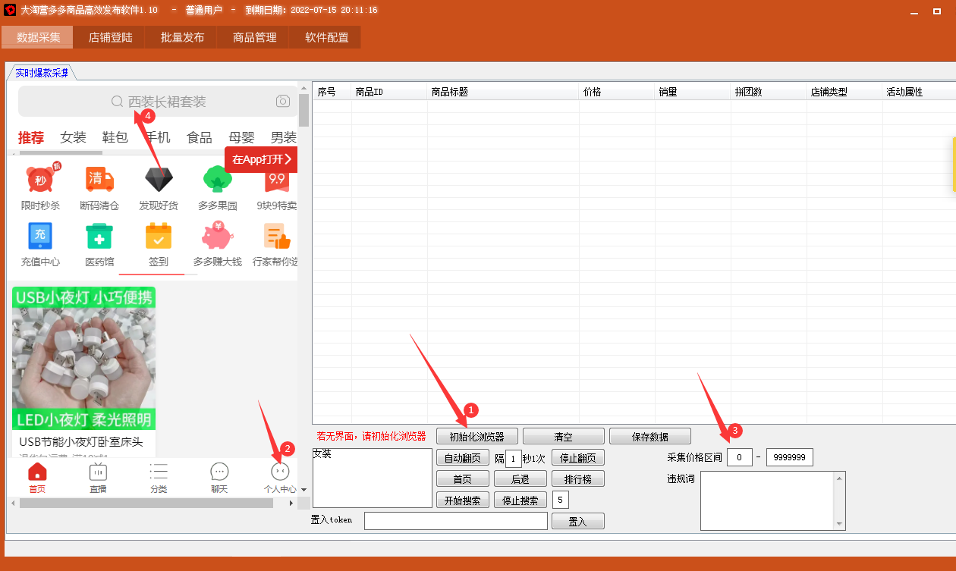The width and height of the screenshot is (956, 571).
Task: Open the 排行榜 ranking button
Action: (578, 479)
